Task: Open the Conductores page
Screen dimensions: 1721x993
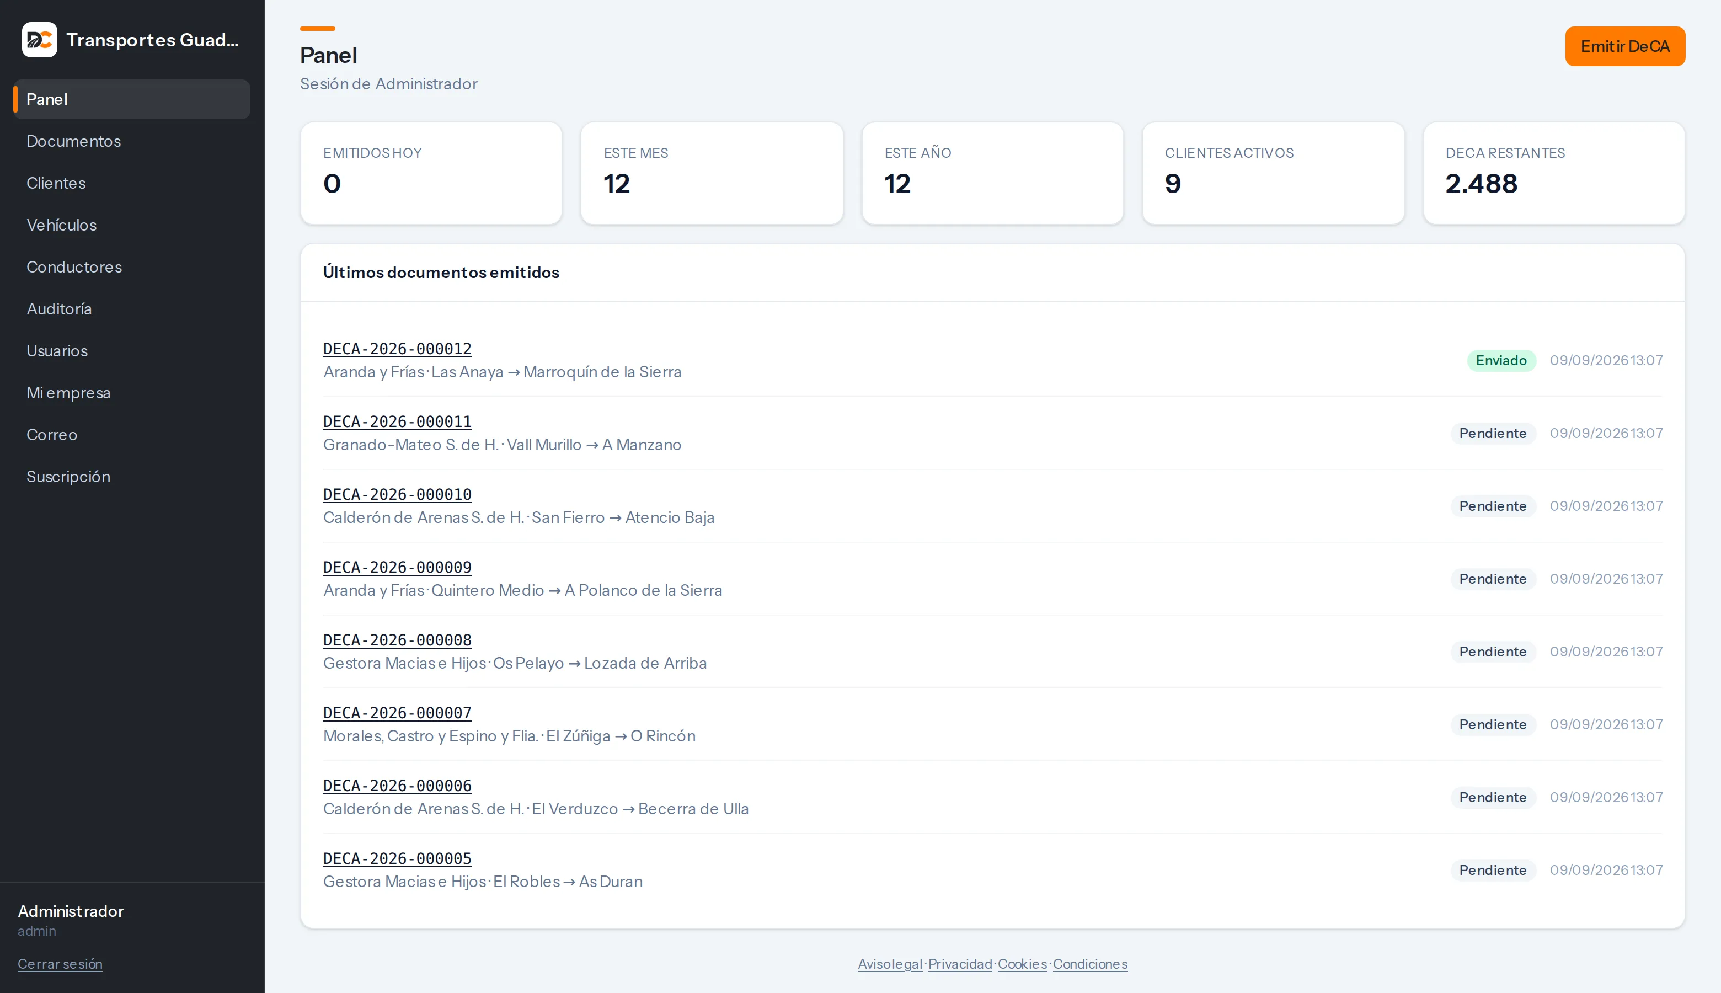Action: point(132,266)
